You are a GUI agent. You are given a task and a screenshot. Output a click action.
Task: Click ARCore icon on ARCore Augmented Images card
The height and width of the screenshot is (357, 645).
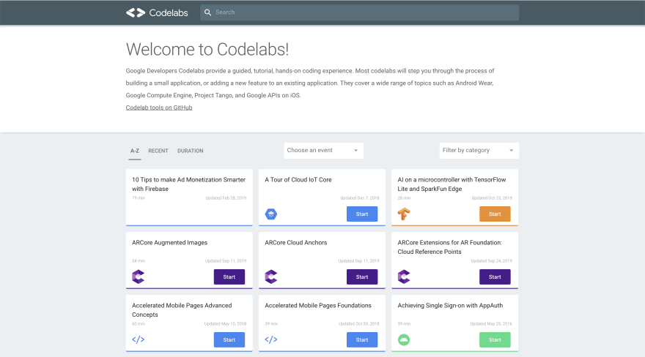tap(139, 277)
